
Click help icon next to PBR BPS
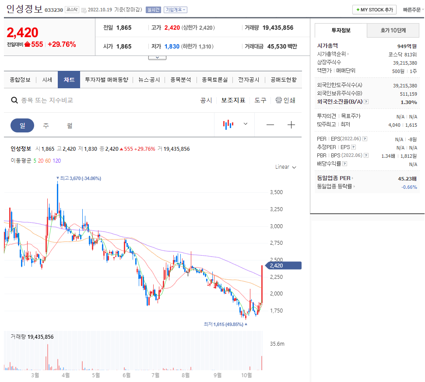pyautogui.click(x=366, y=156)
